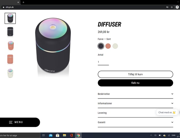Click the volume speaker tray icon
180x138 pixels.
pyautogui.click(x=155, y=135)
